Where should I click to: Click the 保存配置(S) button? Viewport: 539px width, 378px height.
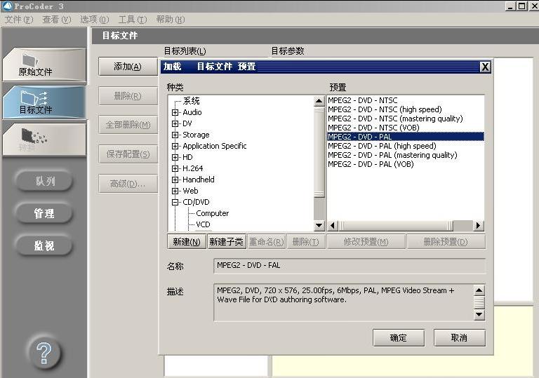point(128,154)
